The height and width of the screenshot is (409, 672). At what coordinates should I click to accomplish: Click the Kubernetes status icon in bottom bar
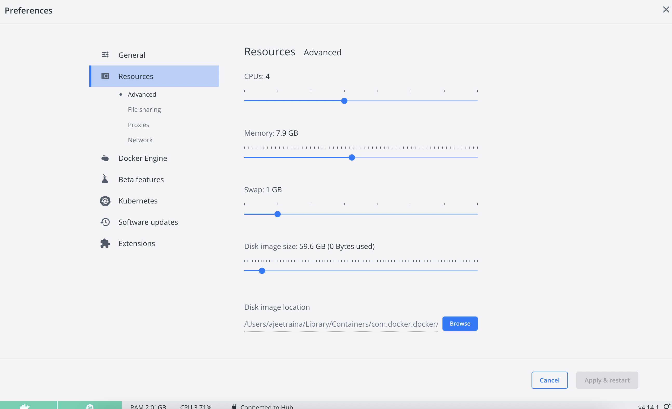point(90,406)
